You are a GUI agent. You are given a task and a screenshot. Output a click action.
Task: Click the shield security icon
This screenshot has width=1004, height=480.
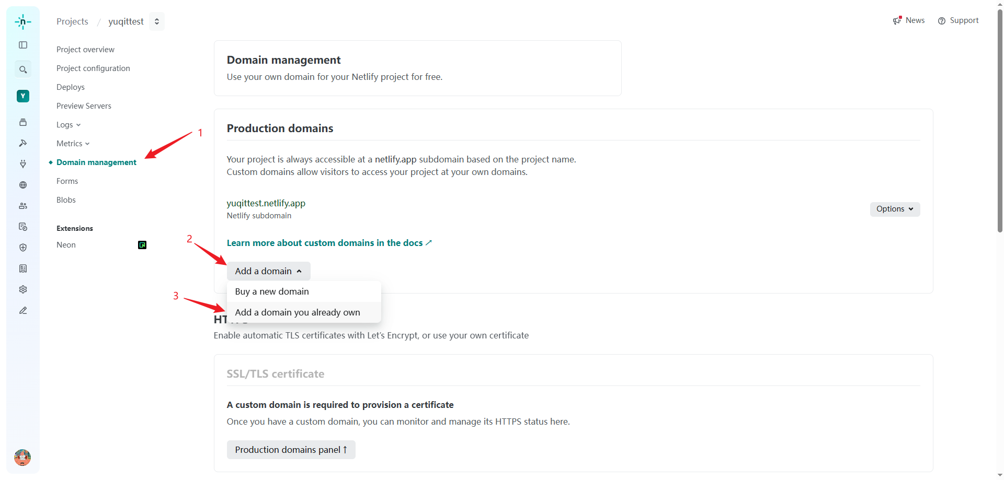point(23,248)
